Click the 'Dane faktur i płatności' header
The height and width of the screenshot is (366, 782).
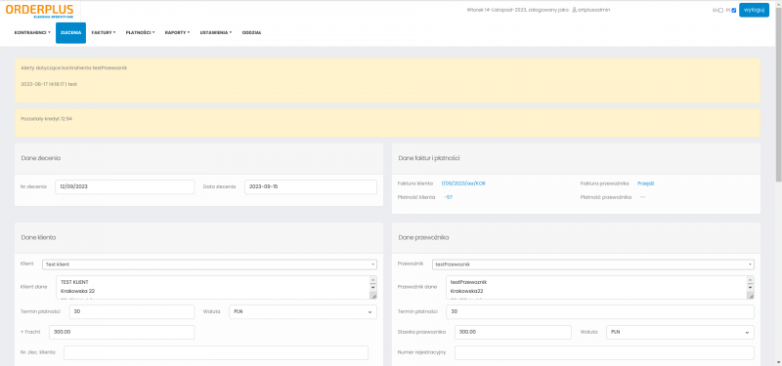click(x=429, y=158)
